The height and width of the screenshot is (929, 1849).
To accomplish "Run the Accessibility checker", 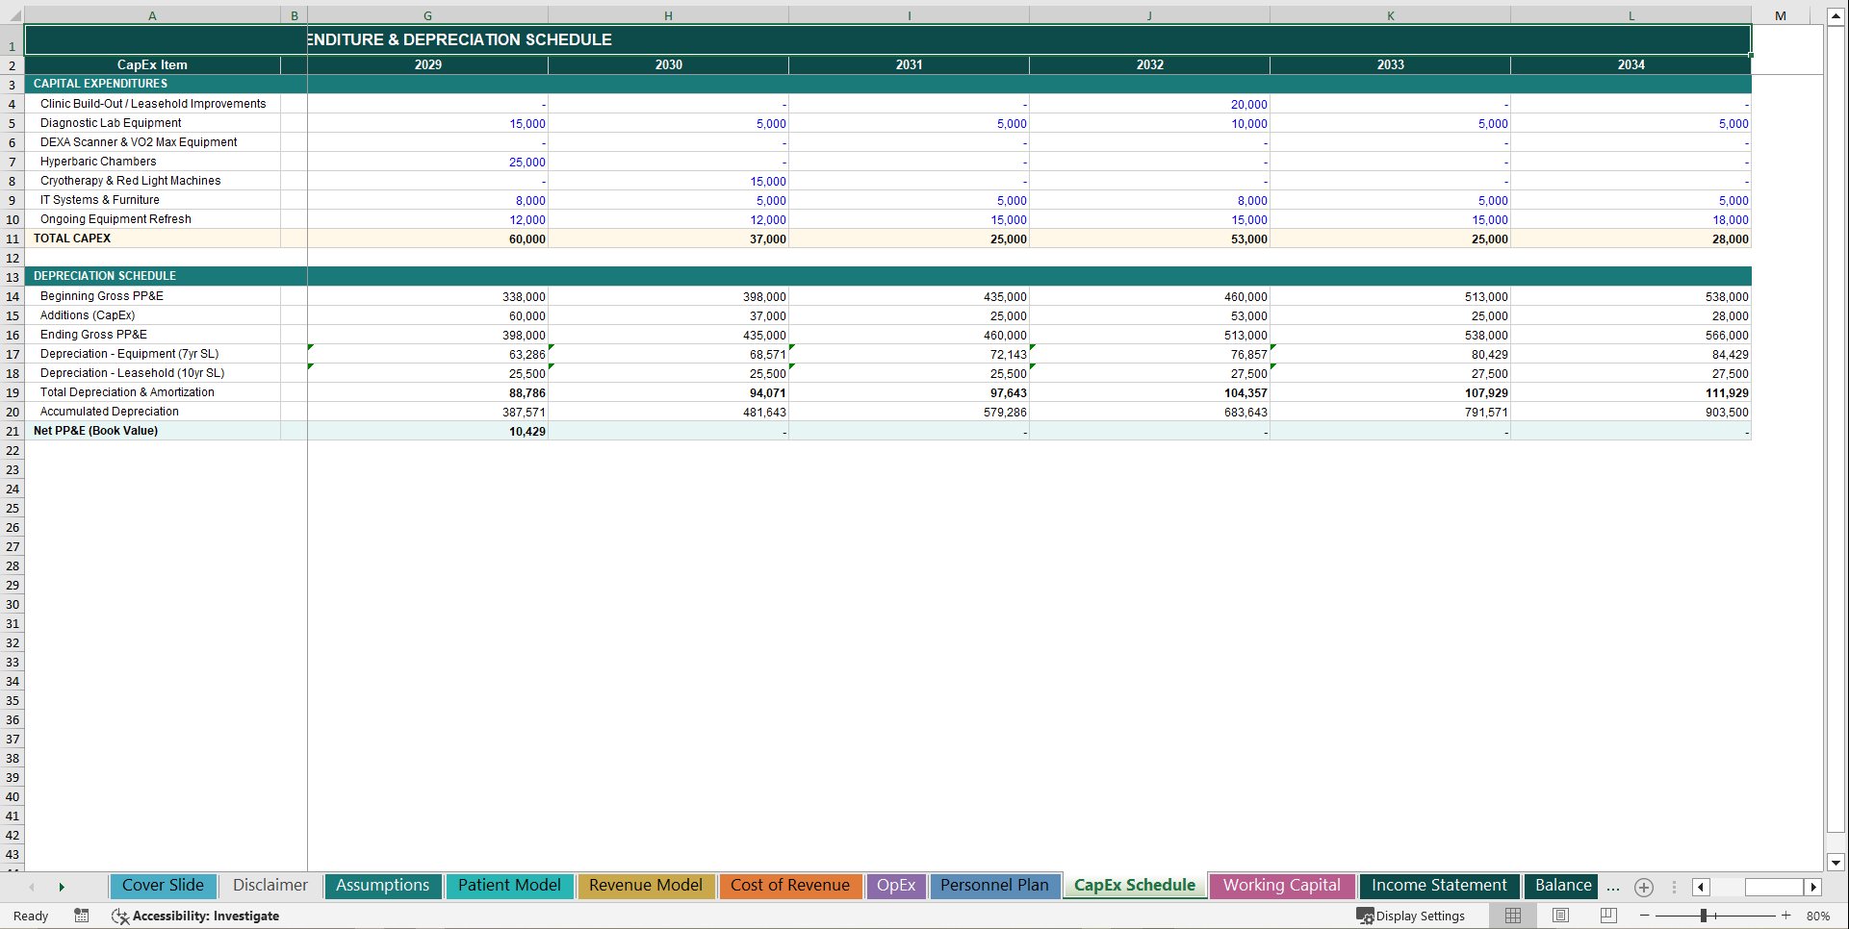I will 195,916.
